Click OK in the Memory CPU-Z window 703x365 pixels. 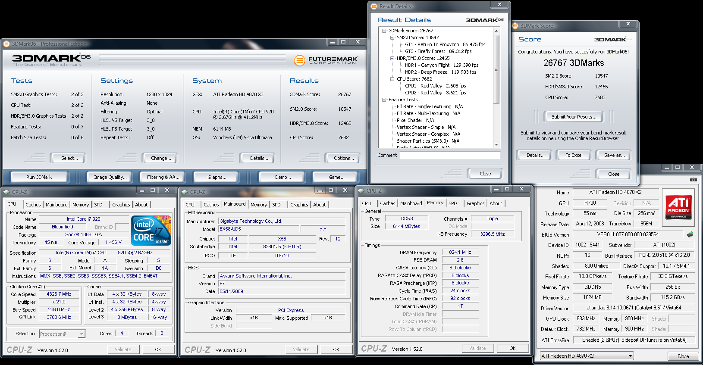coord(512,348)
